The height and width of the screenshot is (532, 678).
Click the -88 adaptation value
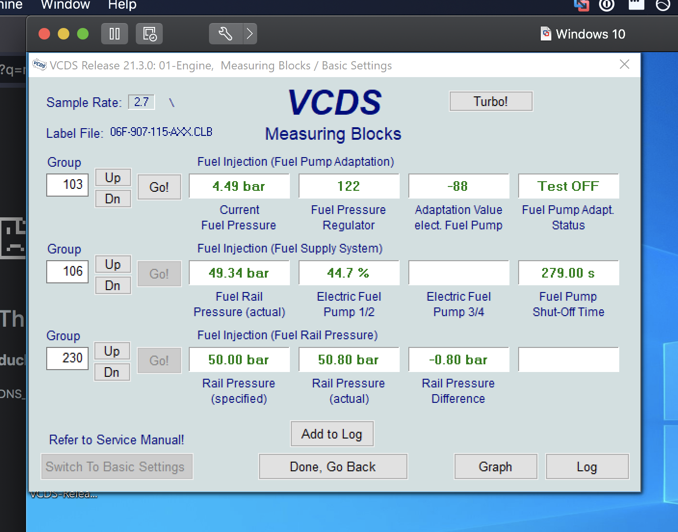459,186
